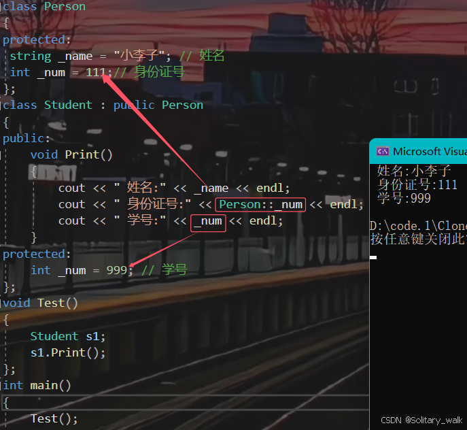Place cursor on 'class Person' declaration
The width and height of the screenshot is (467, 430).
coord(44,6)
